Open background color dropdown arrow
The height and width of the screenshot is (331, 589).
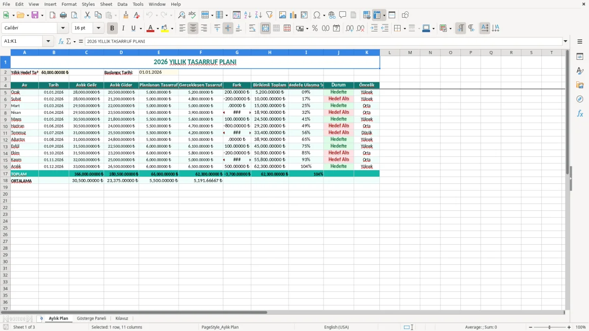coord(172,28)
